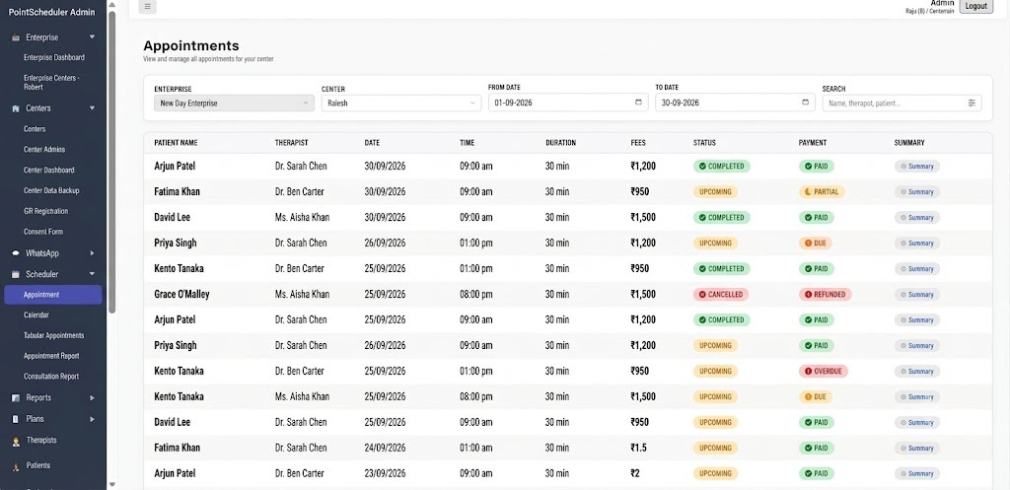Click PARTIAL payment badge for Fatima Khan
The width and height of the screenshot is (1010, 490).
822,192
